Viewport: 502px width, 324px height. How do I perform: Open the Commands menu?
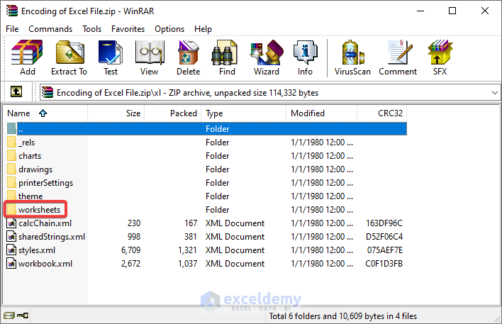pyautogui.click(x=50, y=29)
